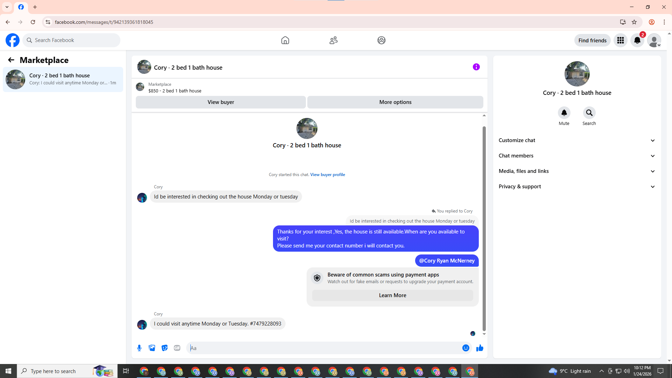This screenshot has height=378, width=672.
Task: Send a thumbs-up like
Action: pyautogui.click(x=479, y=348)
